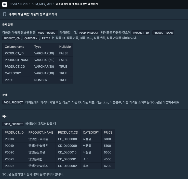Click CATEGORY header in example table

tap(91, 133)
